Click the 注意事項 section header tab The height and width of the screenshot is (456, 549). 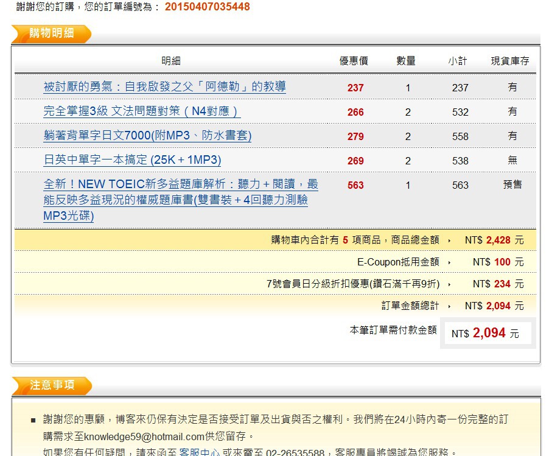pyautogui.click(x=52, y=385)
